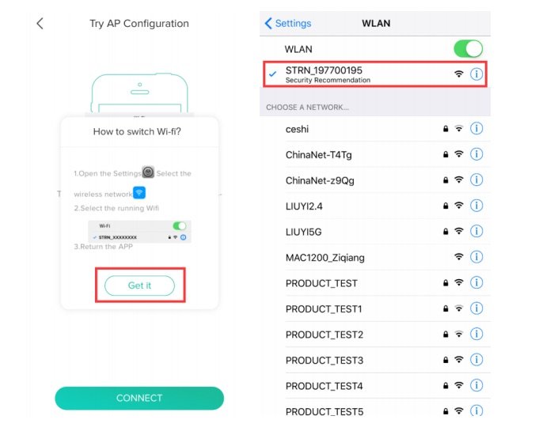Viewport: 539px width, 431px height.
Task: Turn off the WLAN switch
Action: click(469, 49)
